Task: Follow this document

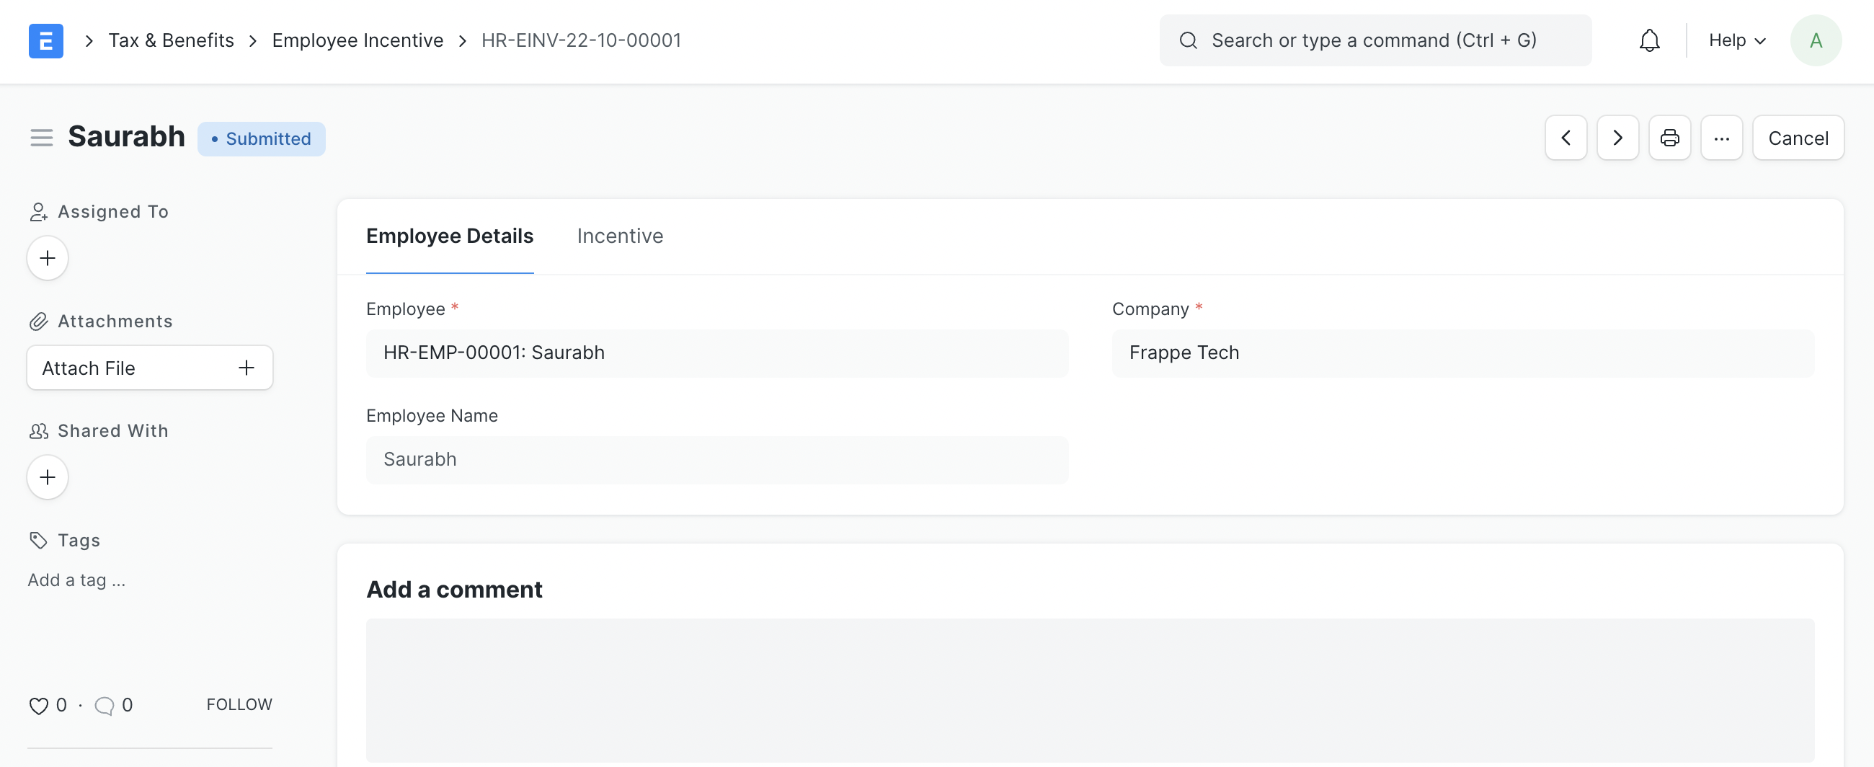Action: (x=239, y=704)
